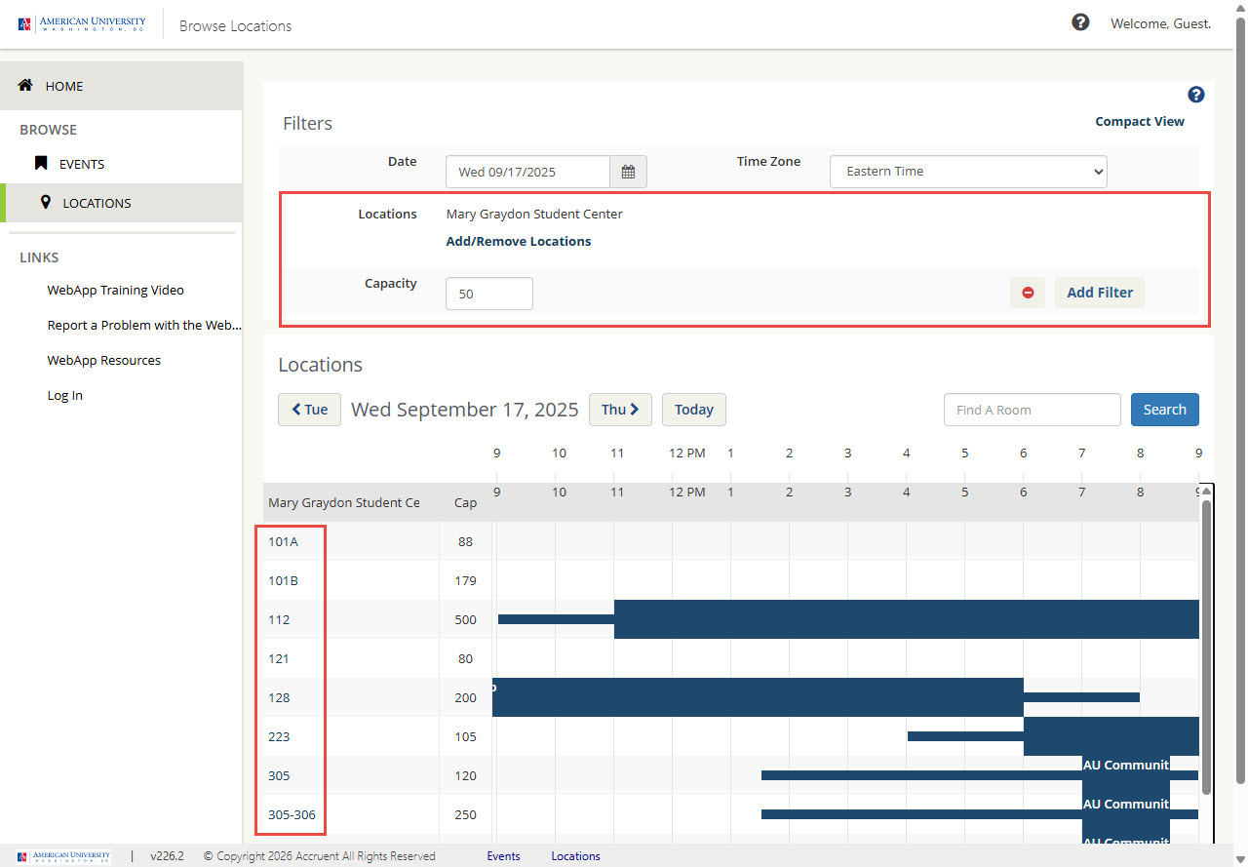Click the Events link in the footer

coord(503,856)
